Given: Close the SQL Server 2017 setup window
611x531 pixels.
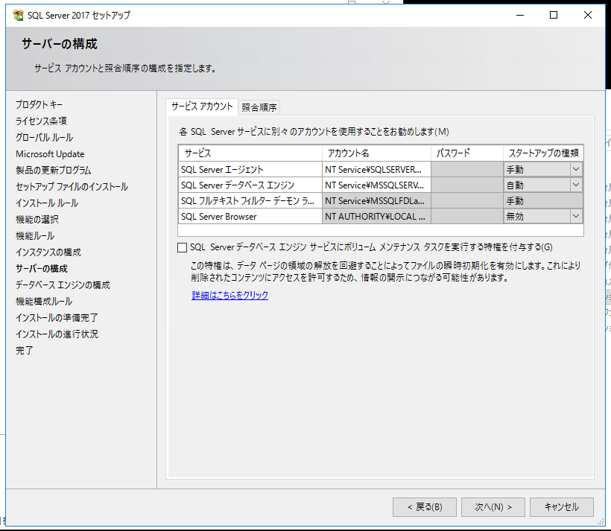Looking at the screenshot, I should pyautogui.click(x=588, y=15).
